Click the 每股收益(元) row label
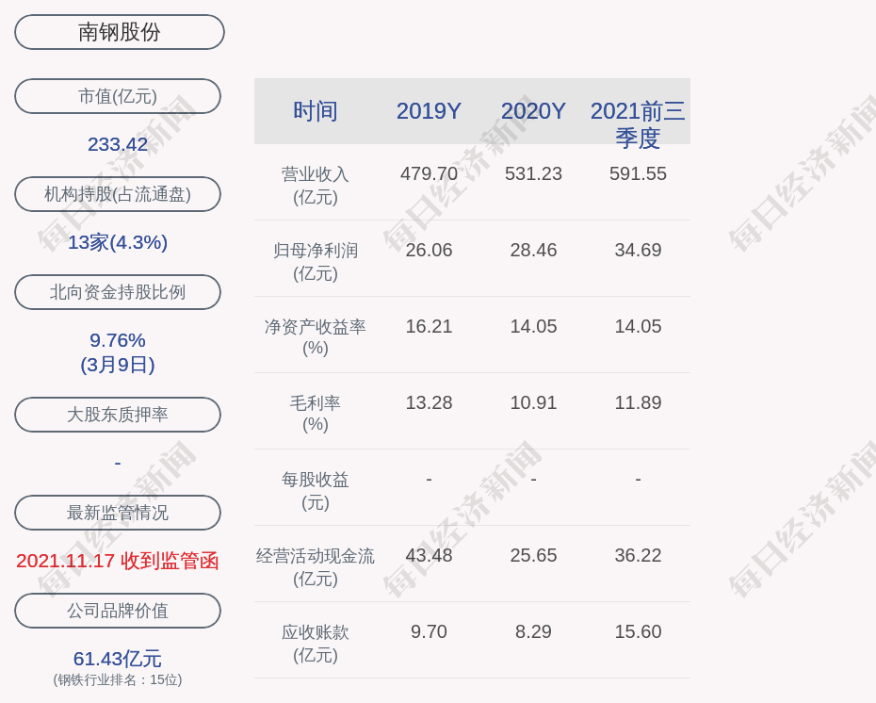This screenshot has width=876, height=703. [316, 491]
